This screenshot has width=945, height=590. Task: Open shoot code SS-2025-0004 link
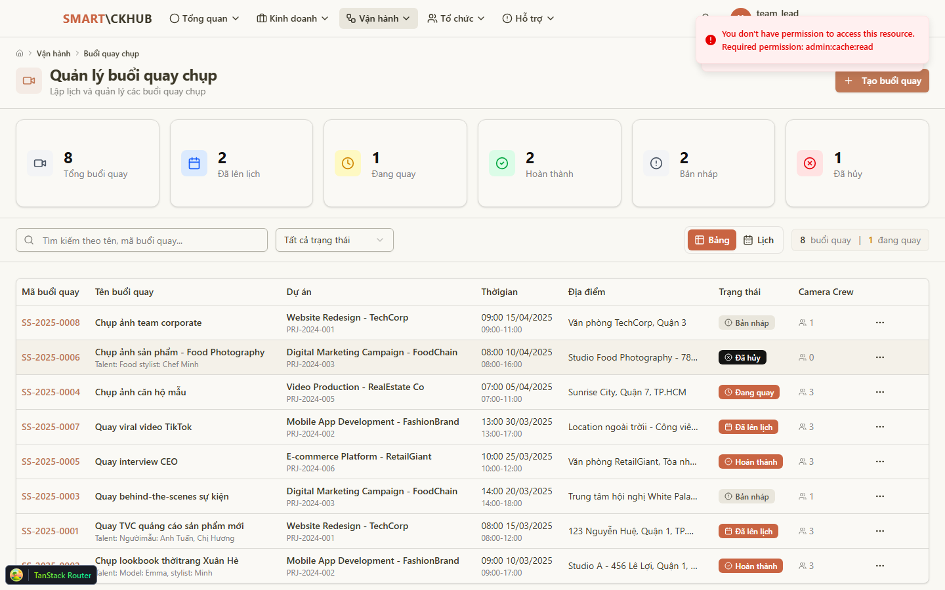pos(51,392)
